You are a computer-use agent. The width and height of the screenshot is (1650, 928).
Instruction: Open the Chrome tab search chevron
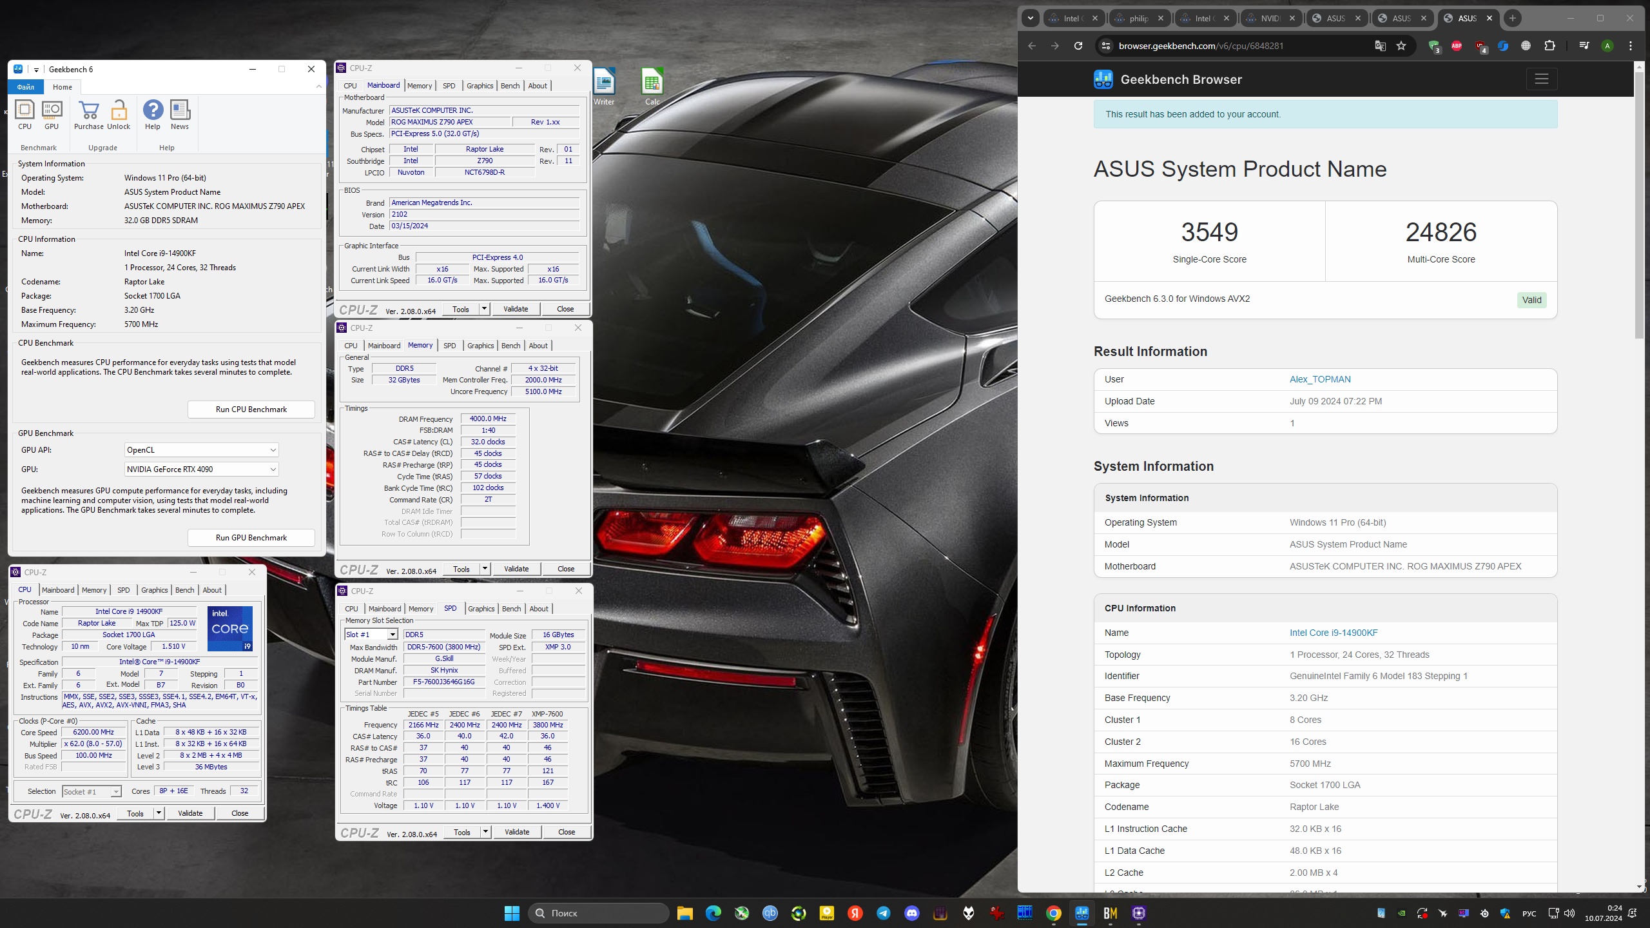tap(1031, 18)
